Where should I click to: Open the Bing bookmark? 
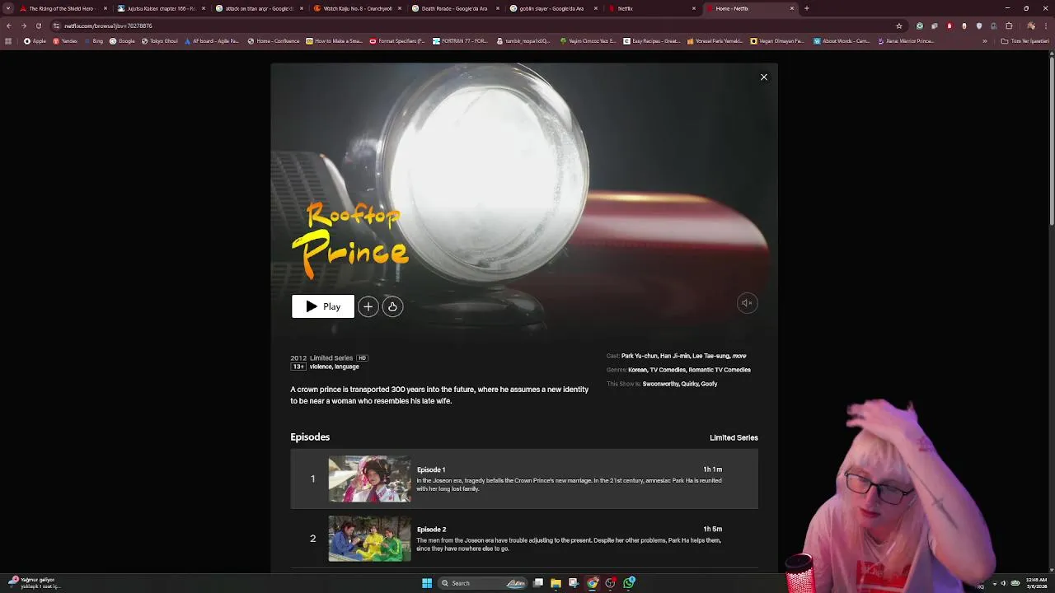pyautogui.click(x=93, y=41)
